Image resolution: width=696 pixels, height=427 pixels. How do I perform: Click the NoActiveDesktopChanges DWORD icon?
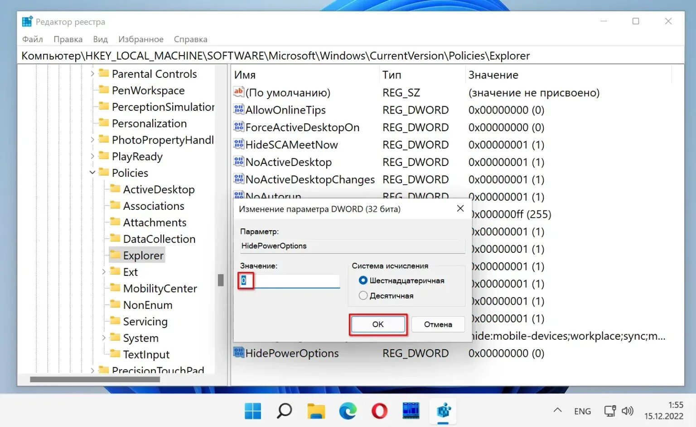pyautogui.click(x=239, y=179)
